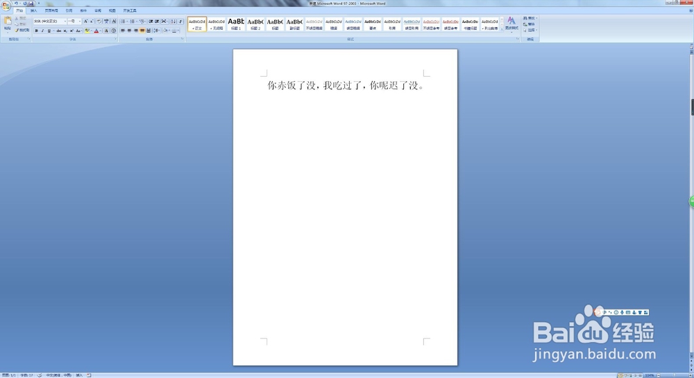694x378 pixels.
Task: Open the text highlight color picker
Action: click(92, 31)
